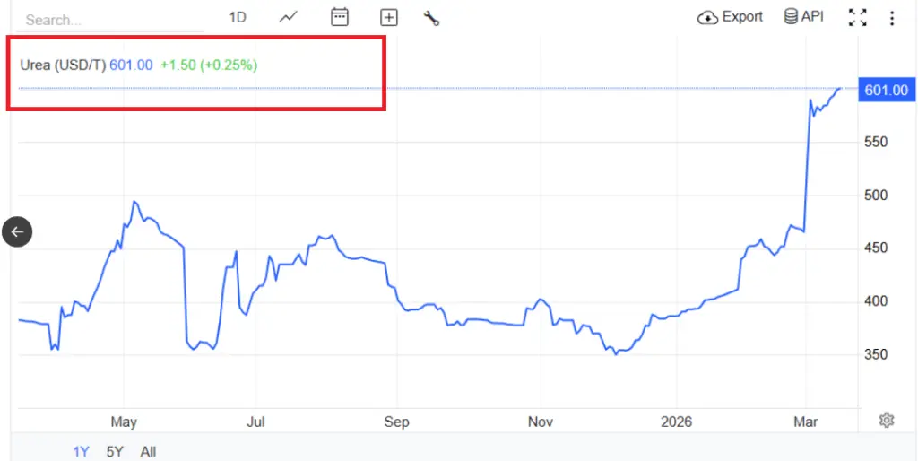Image resolution: width=918 pixels, height=461 pixels.
Task: Click the 601.00 current price label
Action: 885,90
